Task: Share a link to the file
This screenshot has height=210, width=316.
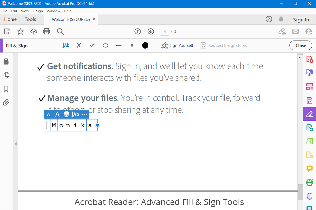Action: 282,31
